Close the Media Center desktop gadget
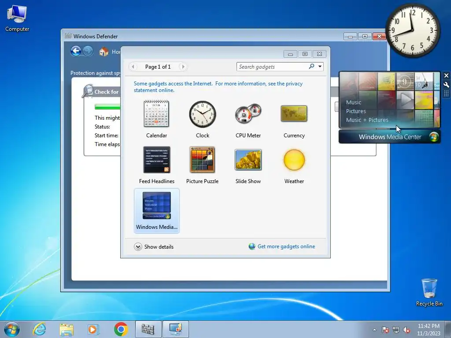The image size is (451, 338). (446, 76)
